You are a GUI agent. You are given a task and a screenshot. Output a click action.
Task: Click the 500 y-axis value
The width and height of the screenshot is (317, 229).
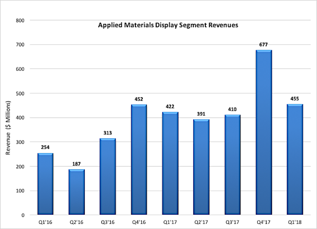[20, 94]
